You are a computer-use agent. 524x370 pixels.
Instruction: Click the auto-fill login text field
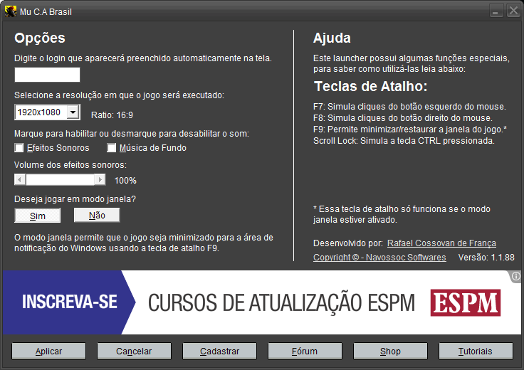tap(48, 75)
